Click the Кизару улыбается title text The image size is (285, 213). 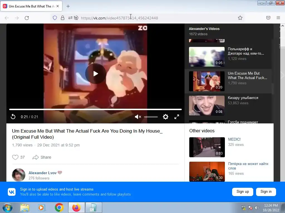click(x=243, y=98)
